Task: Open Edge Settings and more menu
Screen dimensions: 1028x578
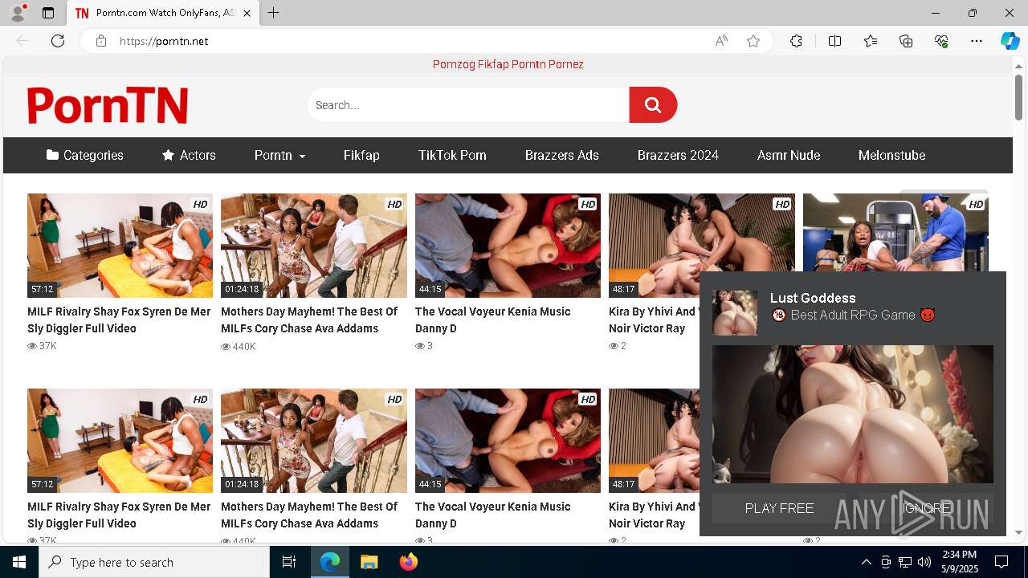Action: 977,41
